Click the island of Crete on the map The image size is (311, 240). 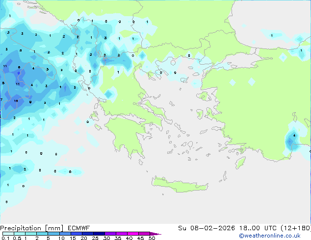[x=180, y=185]
